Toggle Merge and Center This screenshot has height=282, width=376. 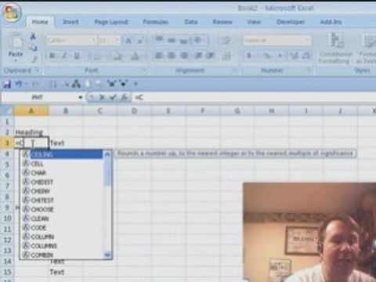(227, 56)
